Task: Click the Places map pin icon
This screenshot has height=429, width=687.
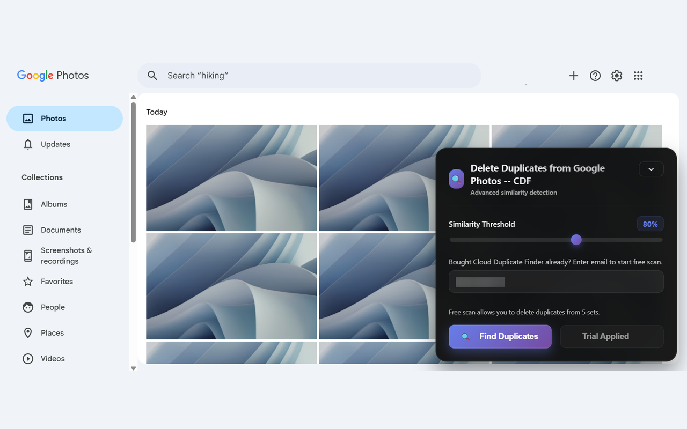Action: click(28, 333)
